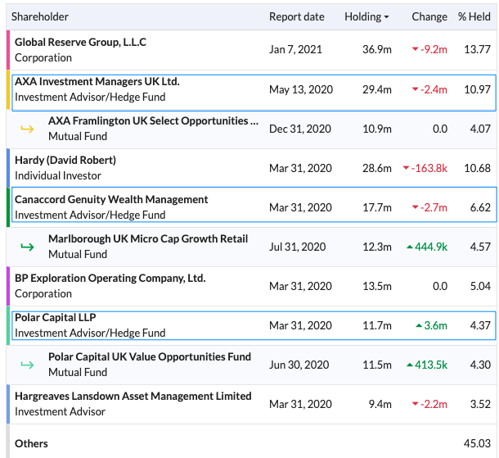Select holding value 11.7m
This screenshot has height=458, width=499.
click(377, 325)
